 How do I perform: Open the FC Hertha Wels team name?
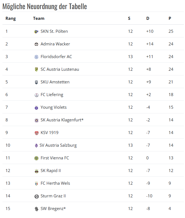55,183
